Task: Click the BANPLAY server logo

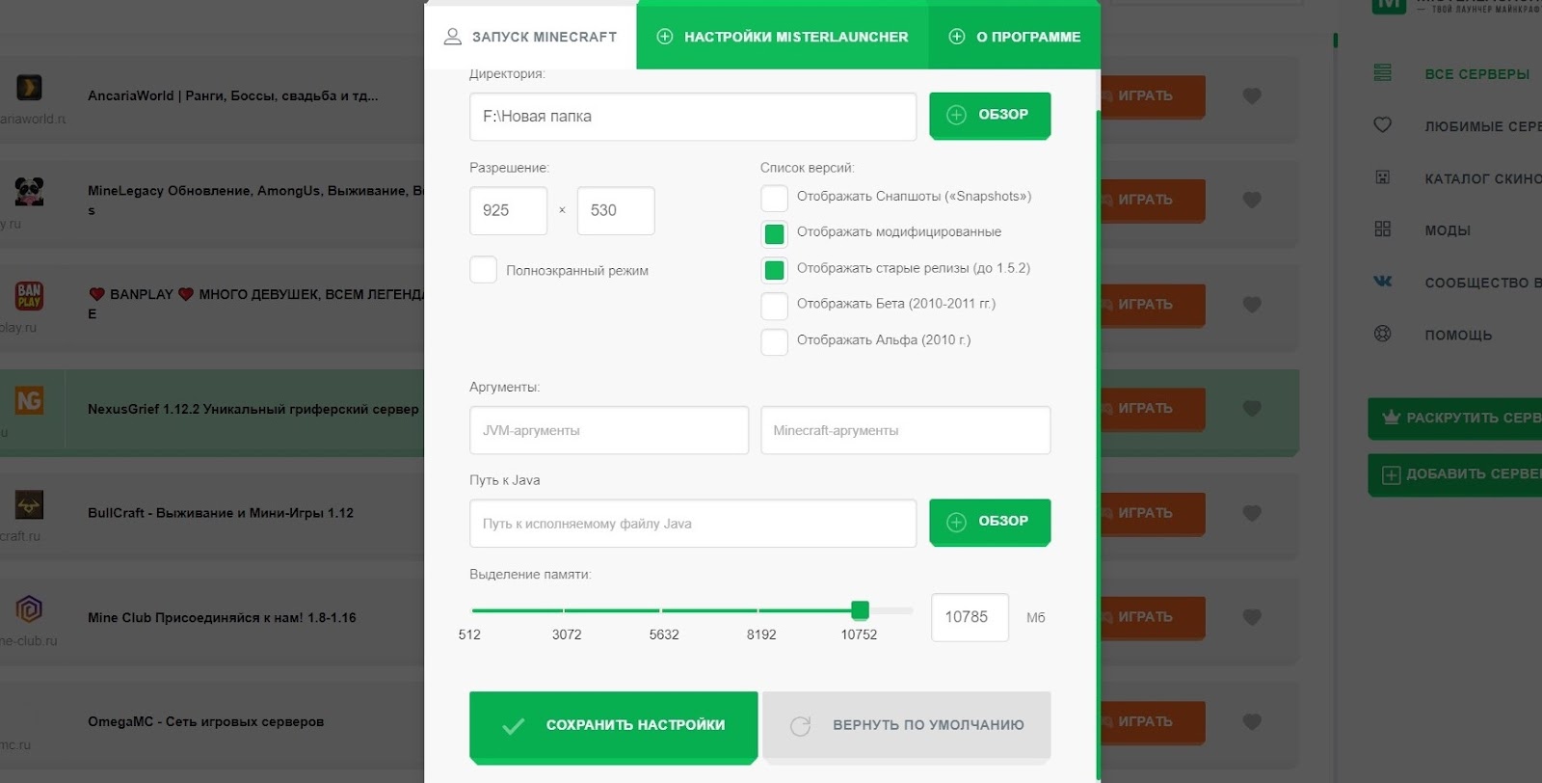Action: click(29, 296)
